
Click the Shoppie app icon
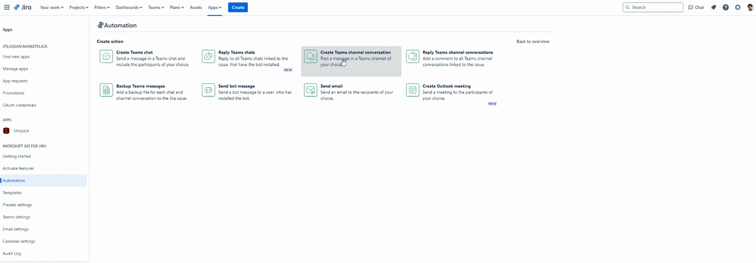[6, 131]
